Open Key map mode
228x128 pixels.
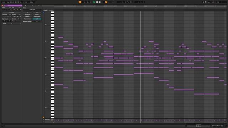coord(208,2)
